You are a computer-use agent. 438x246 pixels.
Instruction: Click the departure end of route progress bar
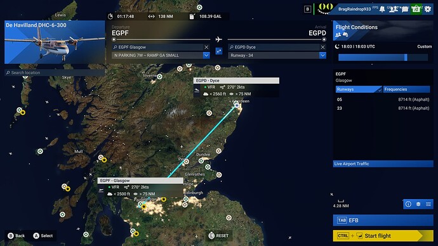(114, 39)
